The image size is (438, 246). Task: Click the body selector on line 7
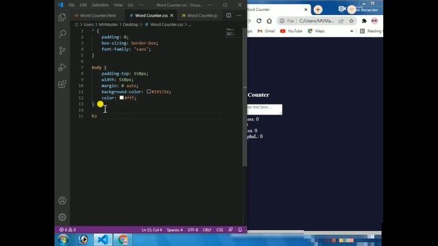coord(96,68)
